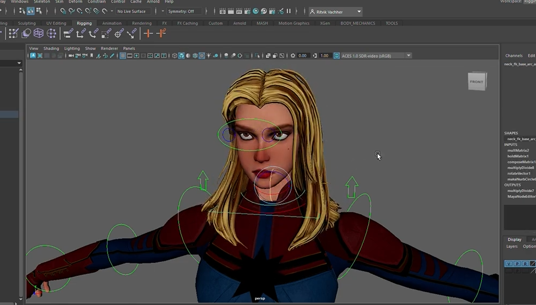Toggle the P playback box of display layer

tap(517, 263)
